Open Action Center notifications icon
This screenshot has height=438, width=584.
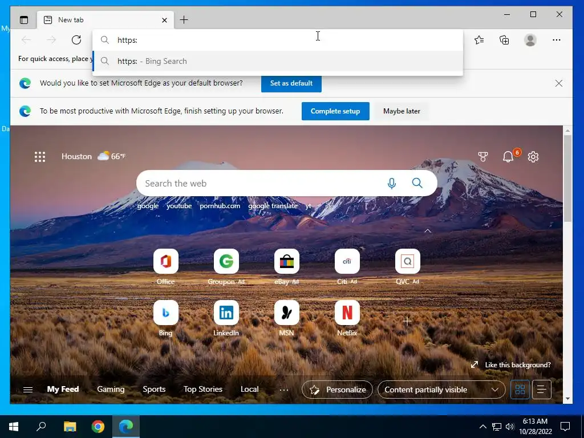coord(565,427)
